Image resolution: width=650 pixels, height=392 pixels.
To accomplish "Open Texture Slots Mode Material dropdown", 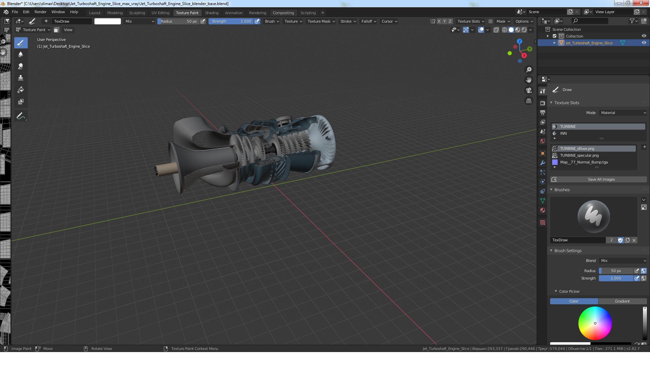I will pyautogui.click(x=623, y=113).
